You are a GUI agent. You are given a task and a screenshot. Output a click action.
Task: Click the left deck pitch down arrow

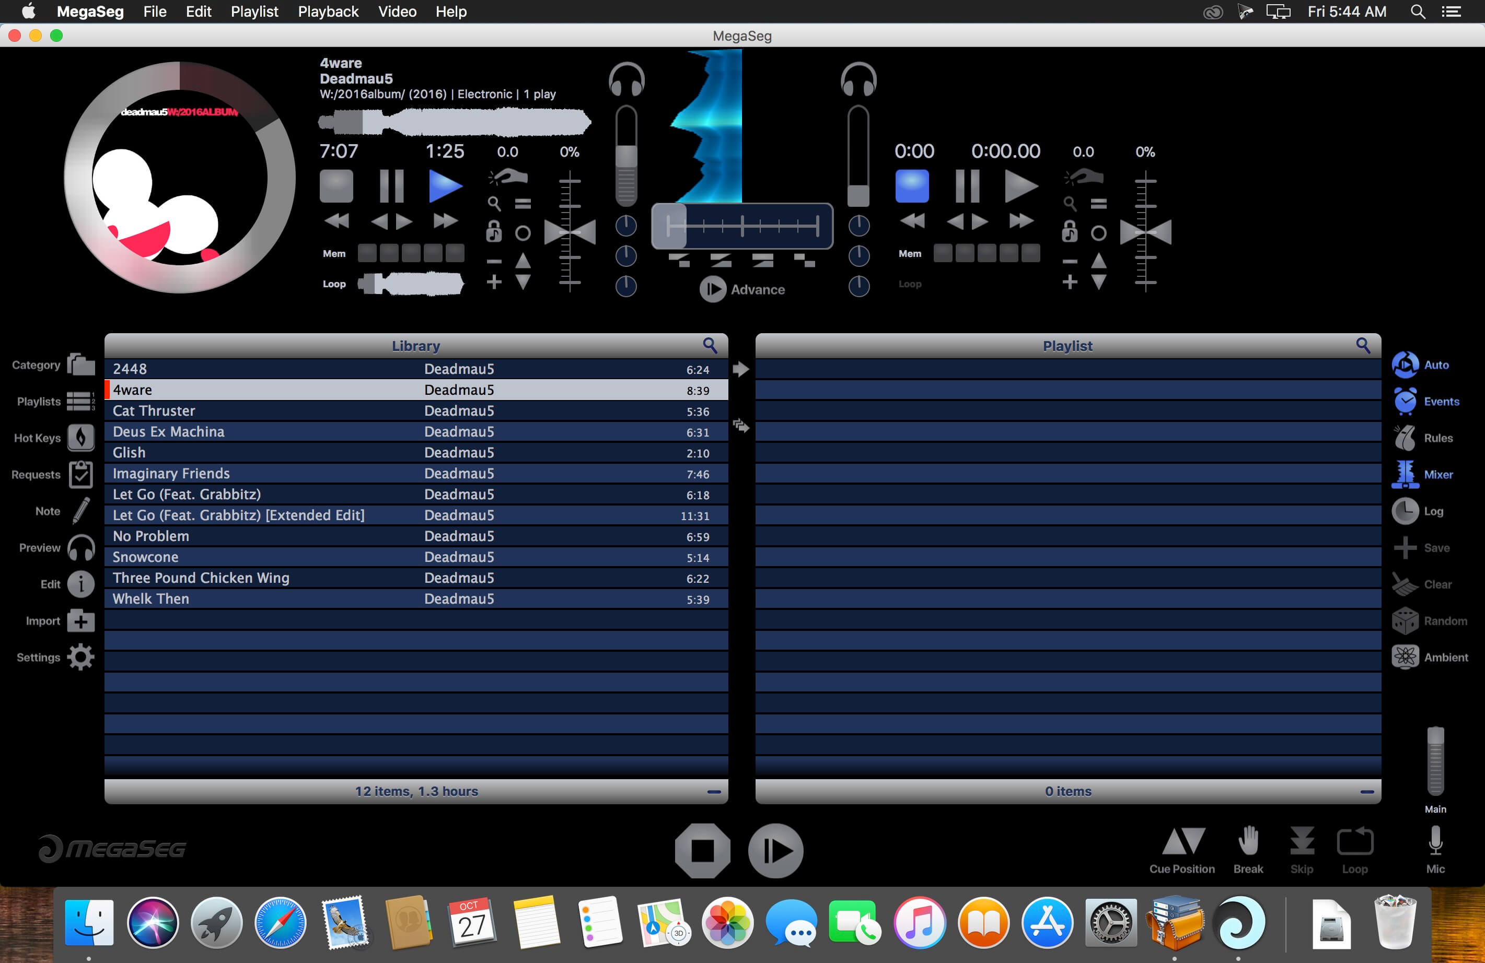click(523, 282)
